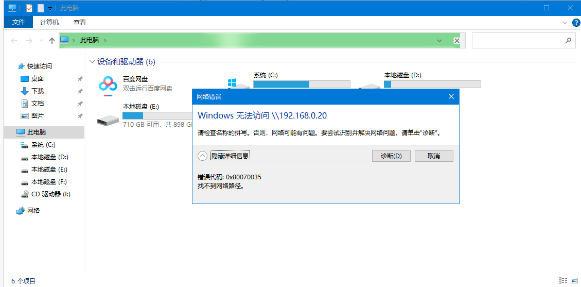This screenshot has height=287, width=581.
Task: Open the Baidu Netdisk (百度网盘) icon
Action: click(108, 84)
